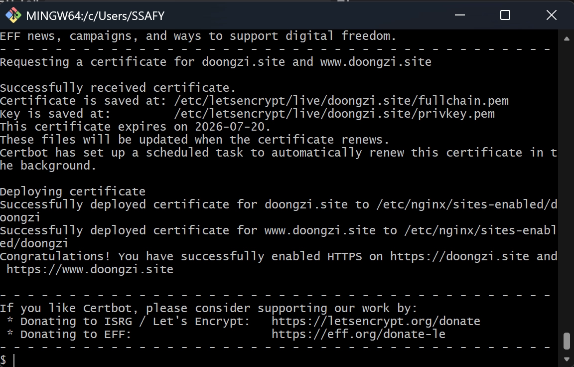Close the MINGW64 terminal window
The height and width of the screenshot is (367, 574).
[551, 15]
